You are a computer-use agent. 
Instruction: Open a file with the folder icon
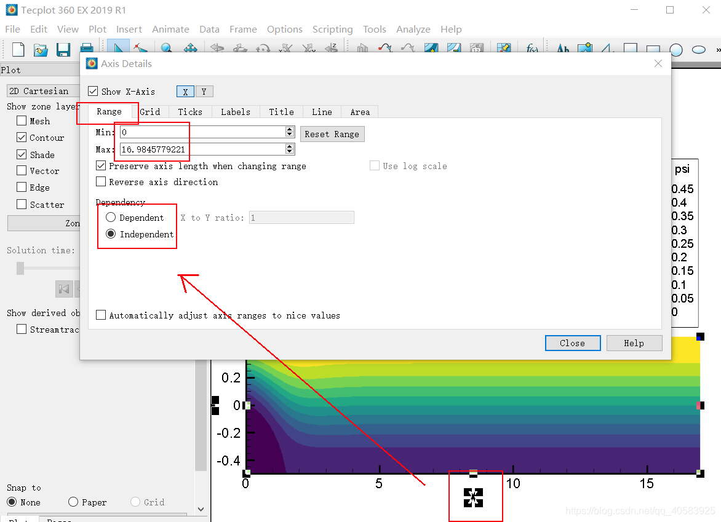point(41,49)
